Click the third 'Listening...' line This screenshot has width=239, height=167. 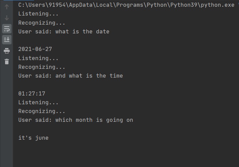[38, 102]
